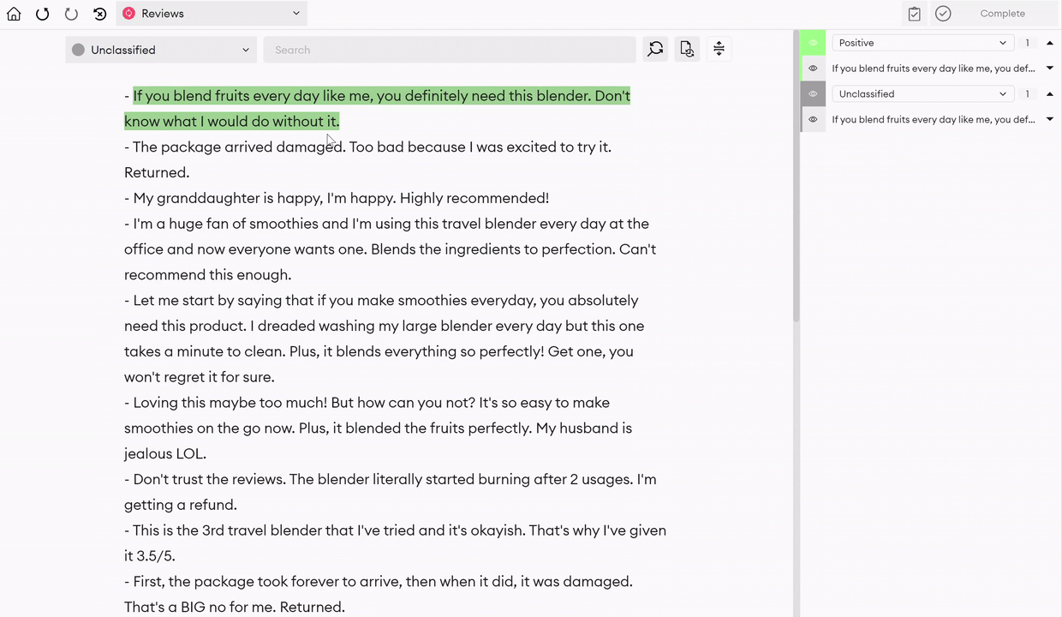Screen dimensions: 1062x617
Task: Click the document vertical scrollbar thumb
Action: tap(796, 177)
